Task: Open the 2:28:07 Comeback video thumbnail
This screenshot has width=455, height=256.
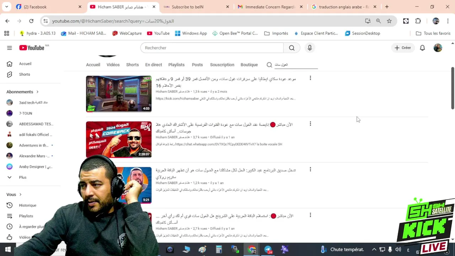Action: click(x=119, y=139)
